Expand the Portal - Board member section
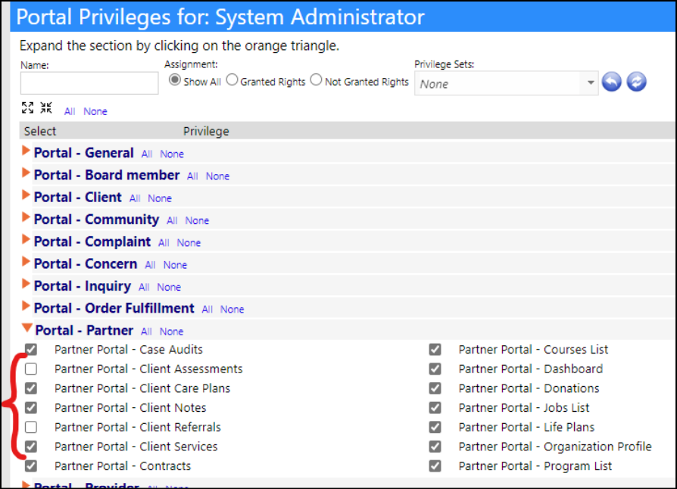The height and width of the screenshot is (489, 677). pos(26,173)
